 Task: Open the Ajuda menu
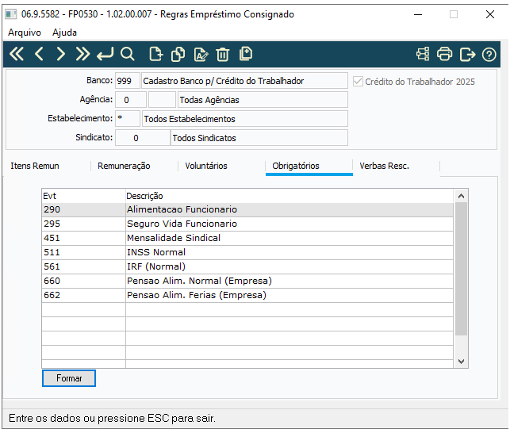pyautogui.click(x=64, y=33)
